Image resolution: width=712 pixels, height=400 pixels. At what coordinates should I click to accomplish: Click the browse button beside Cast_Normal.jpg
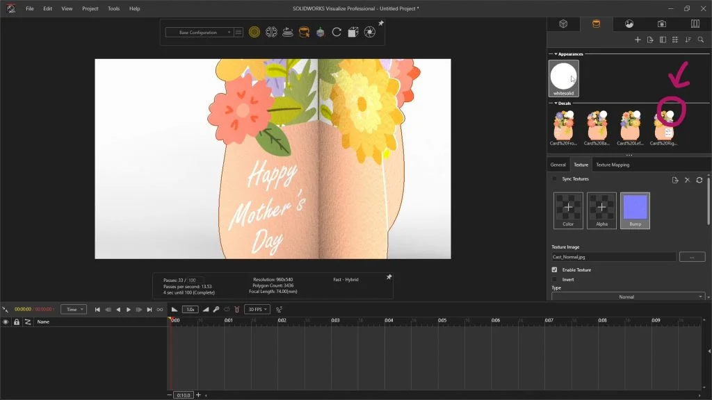click(x=692, y=257)
